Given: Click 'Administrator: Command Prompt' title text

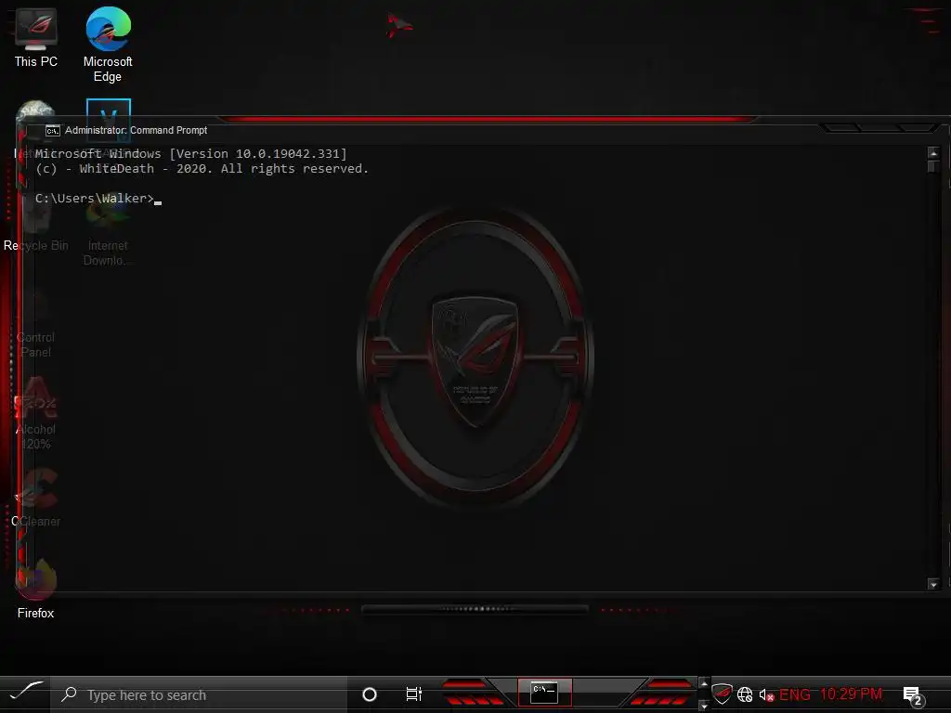Looking at the screenshot, I should point(137,130).
